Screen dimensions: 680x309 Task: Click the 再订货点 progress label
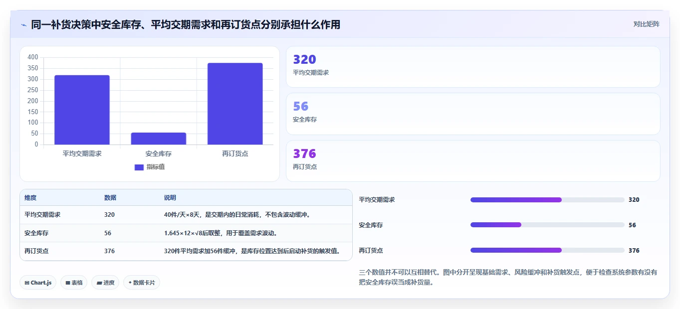coord(371,251)
